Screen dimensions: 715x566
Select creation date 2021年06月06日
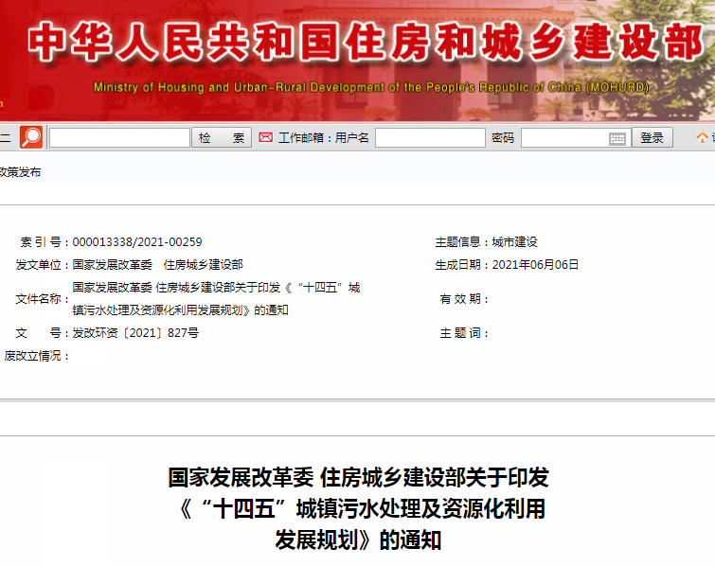coord(535,265)
